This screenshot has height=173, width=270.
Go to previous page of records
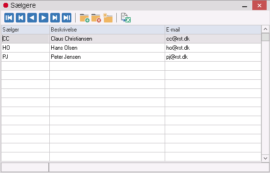pos(21,18)
